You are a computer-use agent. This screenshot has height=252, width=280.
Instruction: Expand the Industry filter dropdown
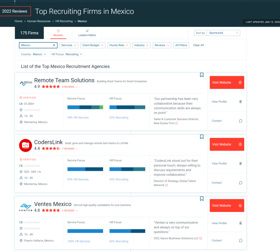(141, 45)
